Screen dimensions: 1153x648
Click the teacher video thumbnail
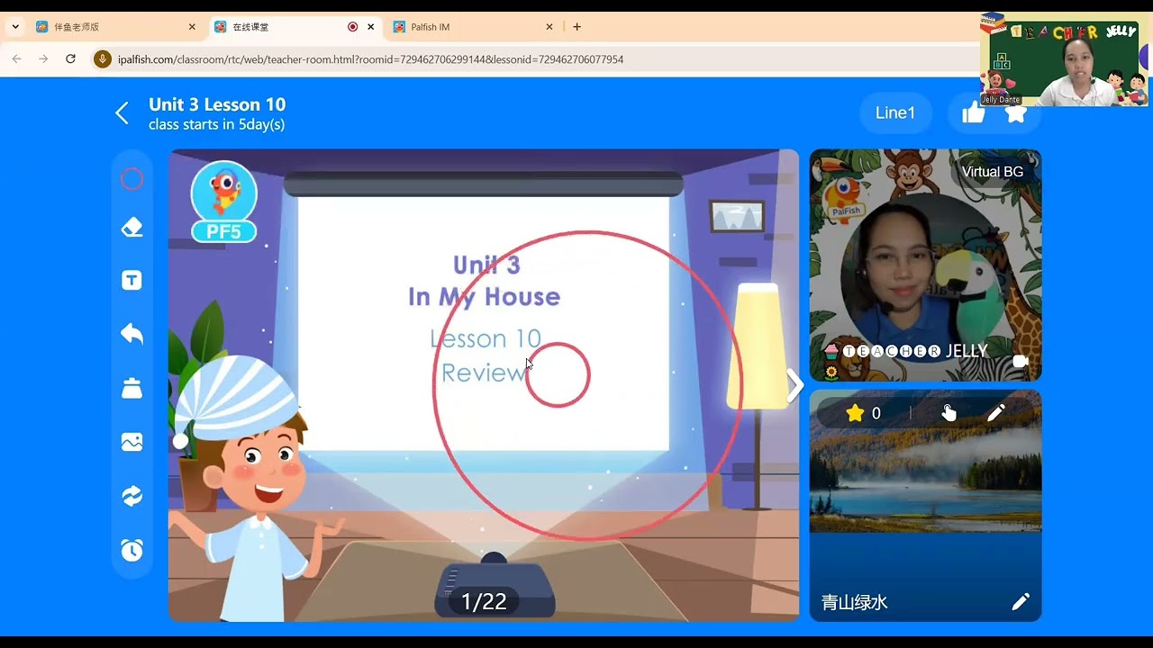pos(925,265)
